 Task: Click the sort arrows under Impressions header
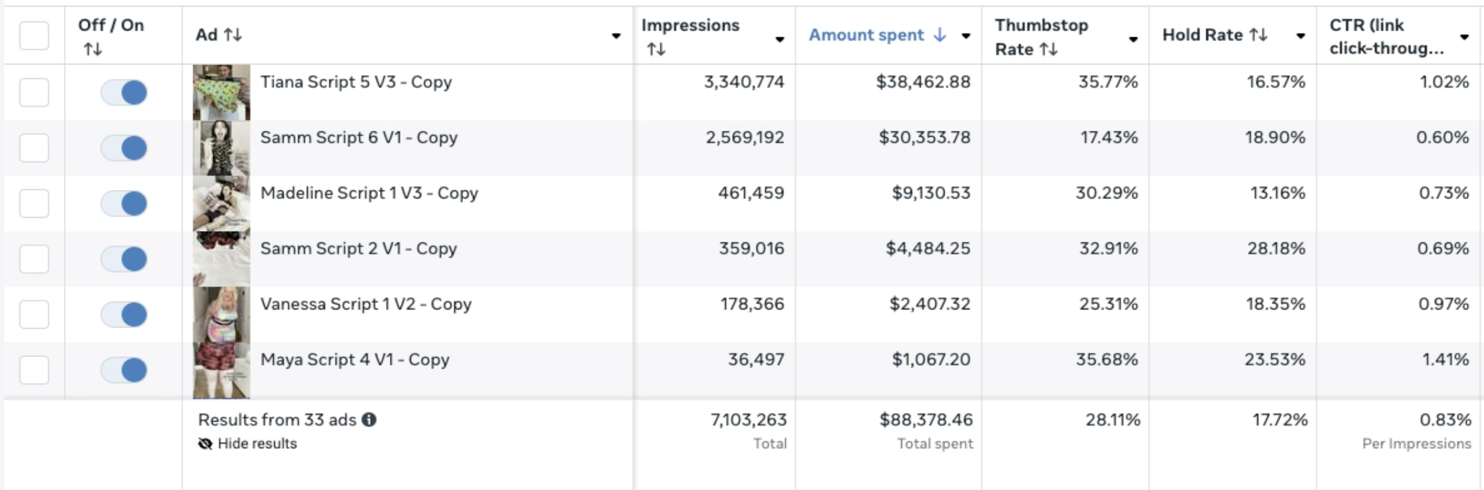coord(656,49)
